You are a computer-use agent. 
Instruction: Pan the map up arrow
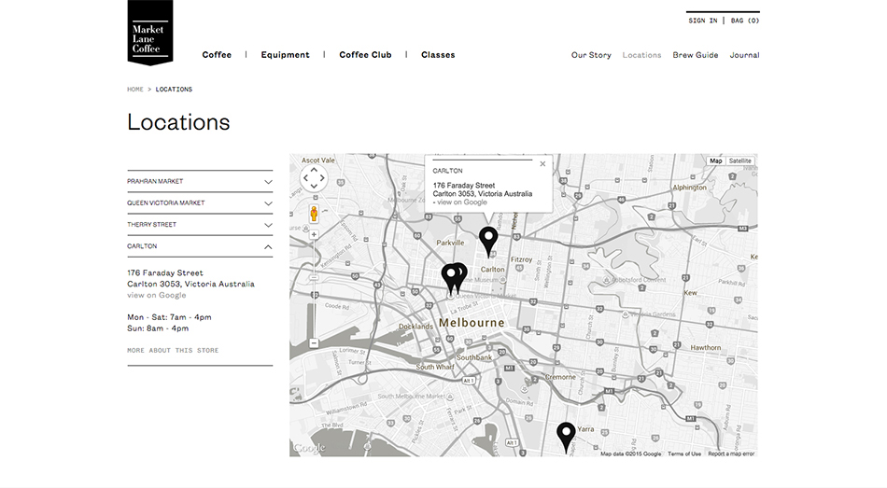tap(314, 170)
